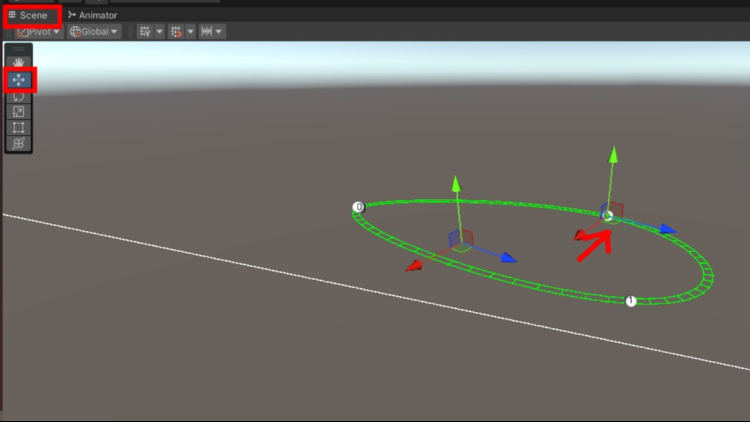The image size is (750, 422).
Task: Click green Y-axis arrow of center gizmo
Action: tap(456, 183)
